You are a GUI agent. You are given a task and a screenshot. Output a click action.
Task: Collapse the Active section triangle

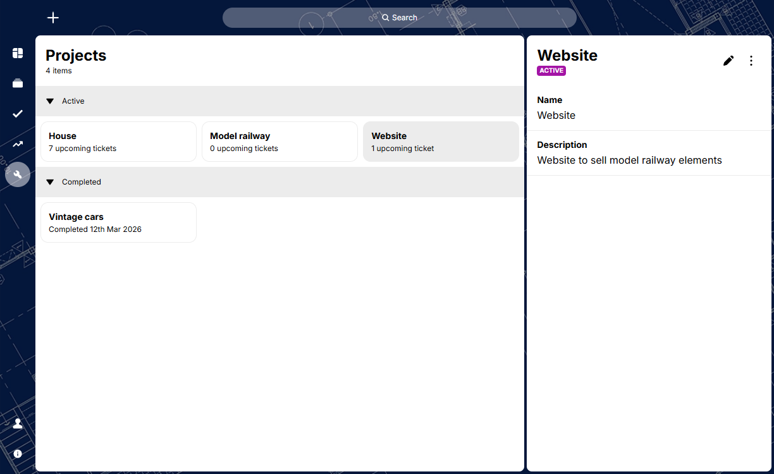click(50, 101)
